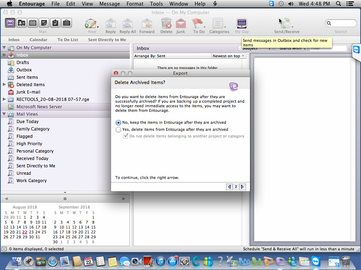Open Finder from the Dock
The width and height of the screenshot is (361, 270).
[17, 261]
